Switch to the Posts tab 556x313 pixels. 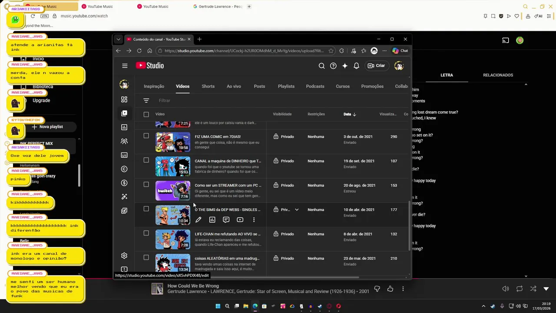[x=259, y=86]
